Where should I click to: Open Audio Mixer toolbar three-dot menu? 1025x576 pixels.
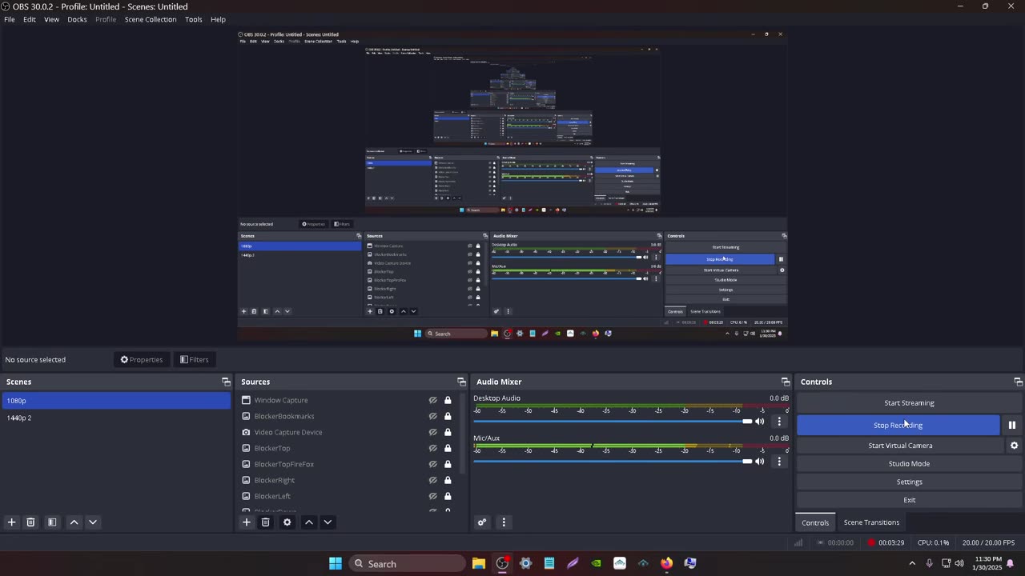(x=504, y=522)
